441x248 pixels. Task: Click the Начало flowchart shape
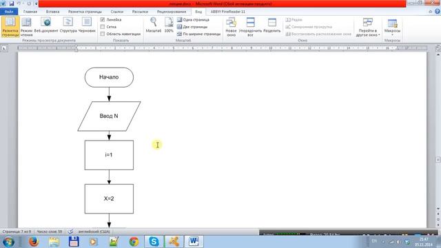109,77
